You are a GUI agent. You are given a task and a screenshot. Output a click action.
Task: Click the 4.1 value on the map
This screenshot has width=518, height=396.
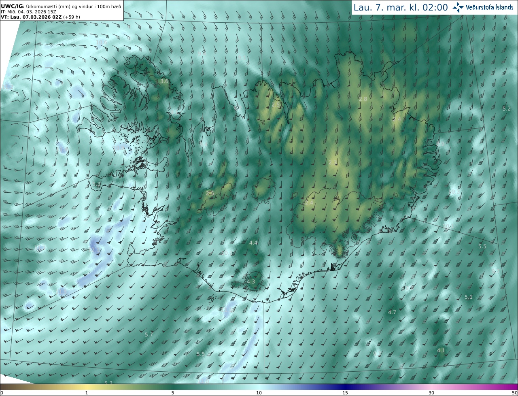click(441, 350)
